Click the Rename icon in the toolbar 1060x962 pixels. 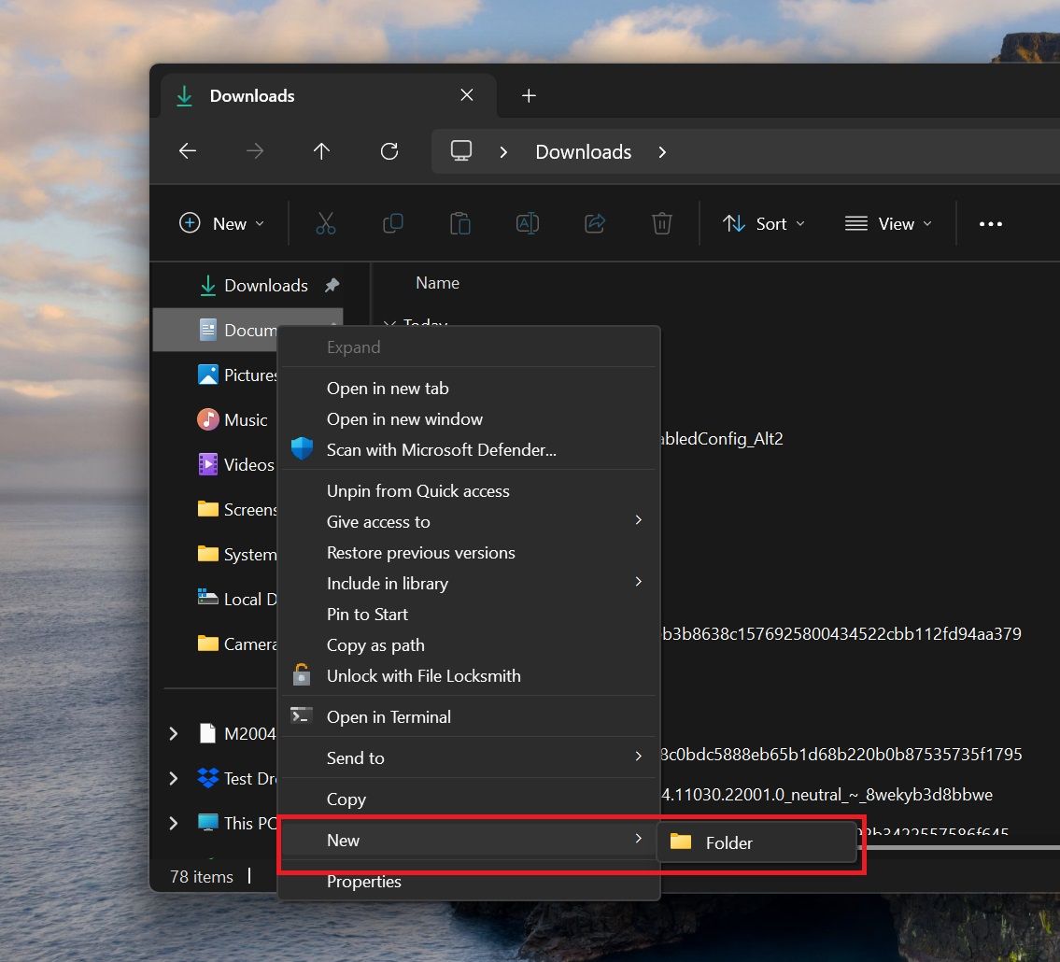tap(527, 223)
